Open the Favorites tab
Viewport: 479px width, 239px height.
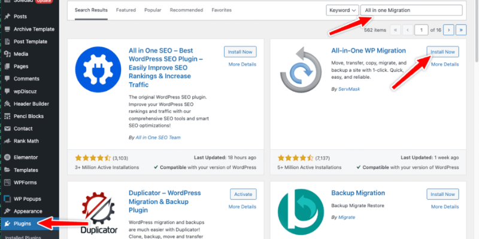[x=222, y=10]
